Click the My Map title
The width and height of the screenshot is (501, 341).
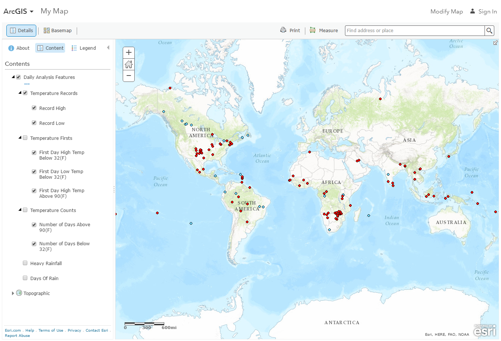54,11
